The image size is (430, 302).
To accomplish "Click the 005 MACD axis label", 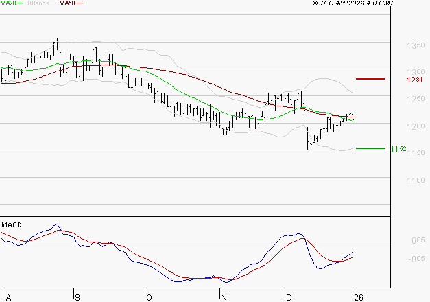I will (418, 240).
